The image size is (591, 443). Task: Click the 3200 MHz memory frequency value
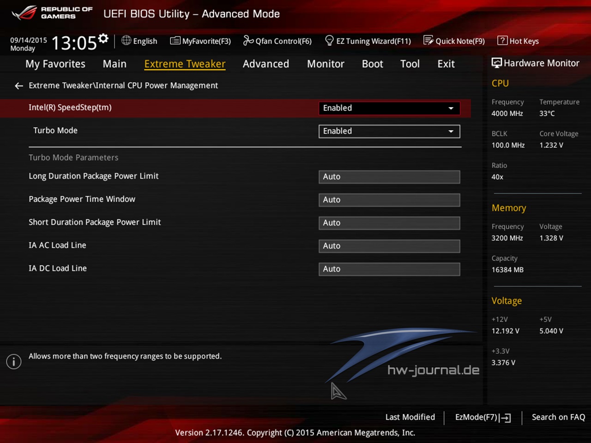click(507, 238)
